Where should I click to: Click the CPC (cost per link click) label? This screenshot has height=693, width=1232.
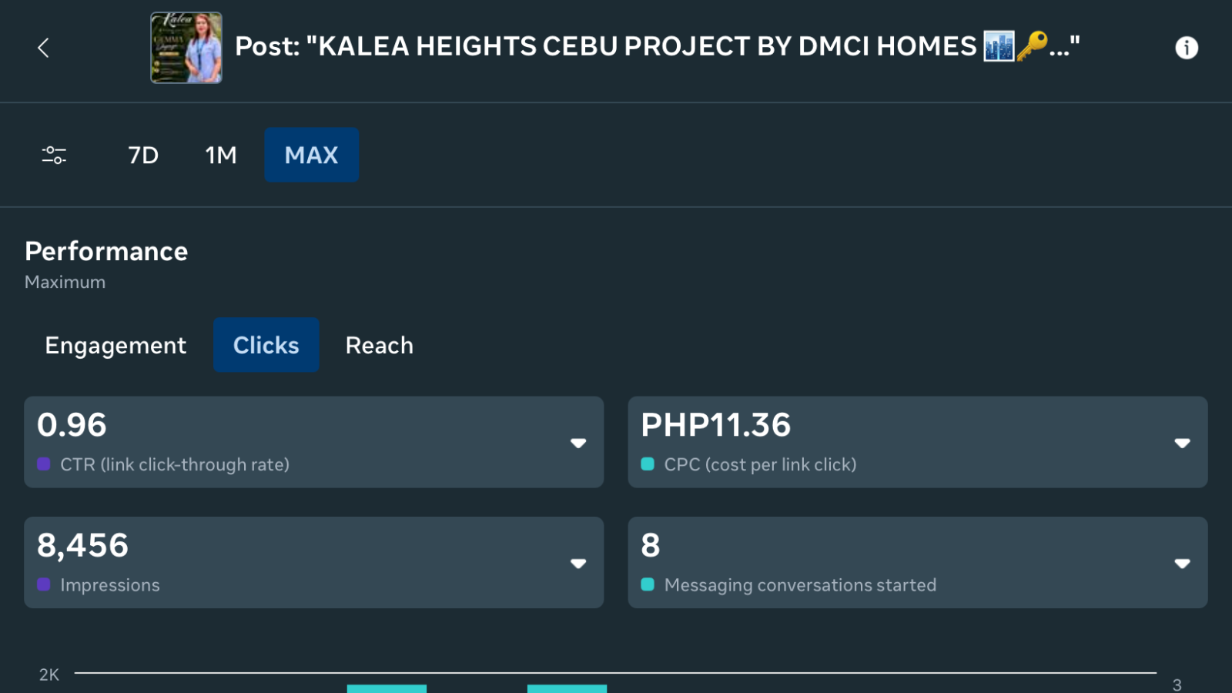click(760, 464)
